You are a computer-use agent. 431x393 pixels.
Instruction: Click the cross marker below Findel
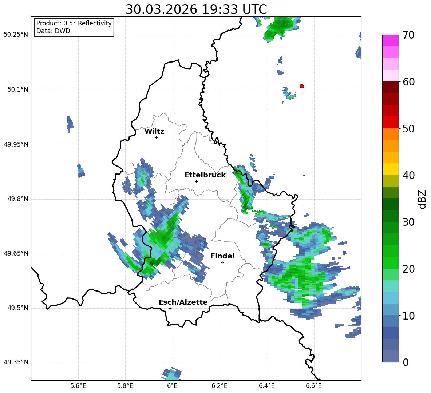(x=222, y=262)
